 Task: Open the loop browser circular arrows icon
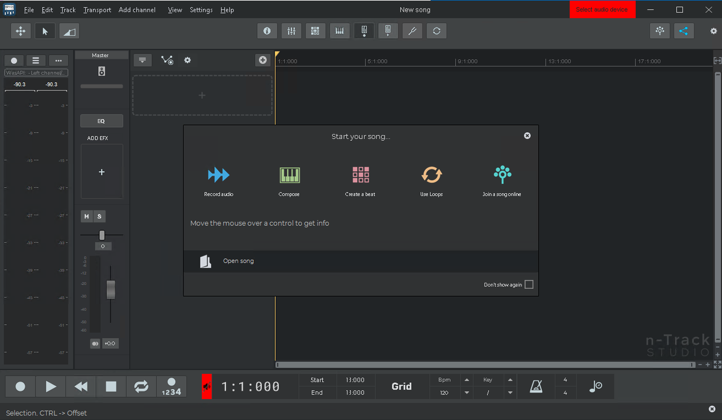(x=437, y=31)
